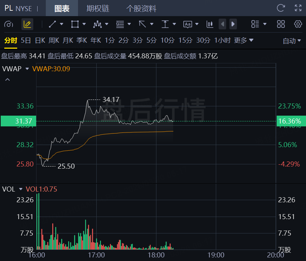Click the gauge indicator icon
Image resolution: width=306 pixels, height=261 pixels.
coord(9,24)
